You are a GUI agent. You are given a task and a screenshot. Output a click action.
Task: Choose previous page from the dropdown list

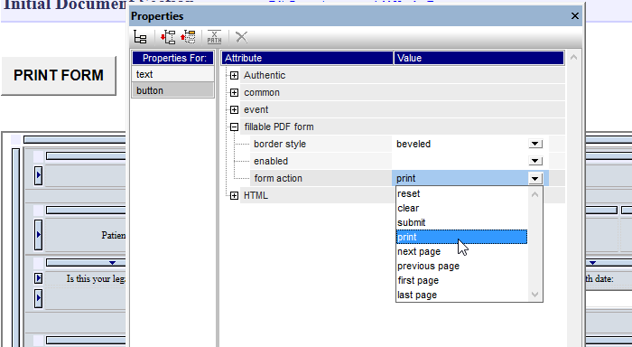click(461, 267)
